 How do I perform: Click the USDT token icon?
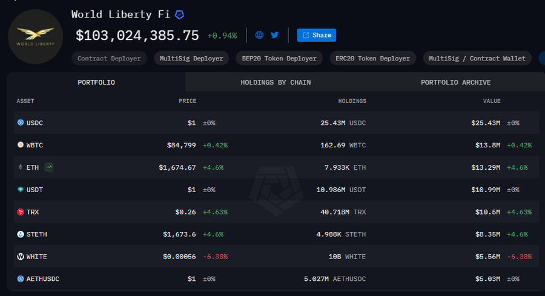pos(21,190)
